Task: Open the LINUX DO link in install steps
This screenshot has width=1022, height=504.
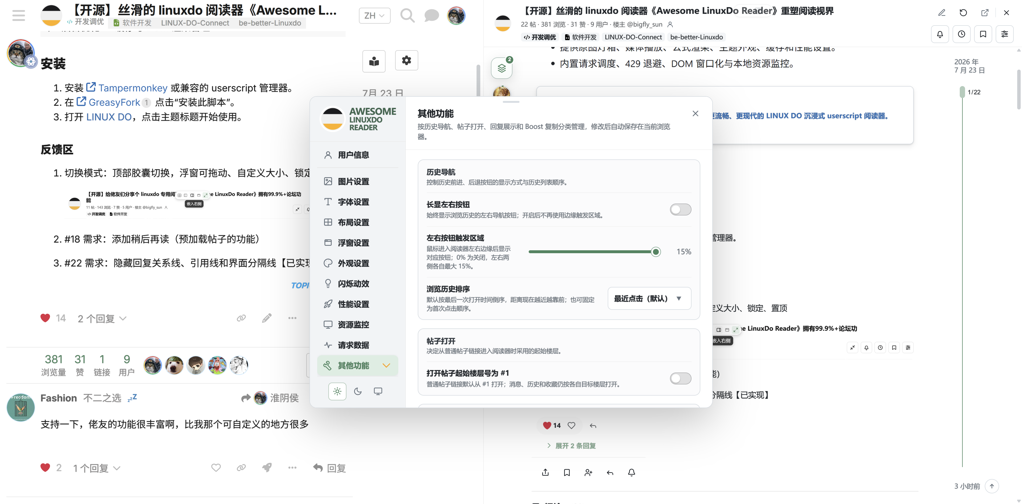Action: coord(109,117)
